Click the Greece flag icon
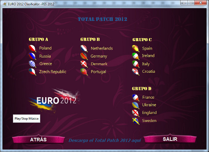Viewport: 209px width, 152px height. [x=32, y=64]
